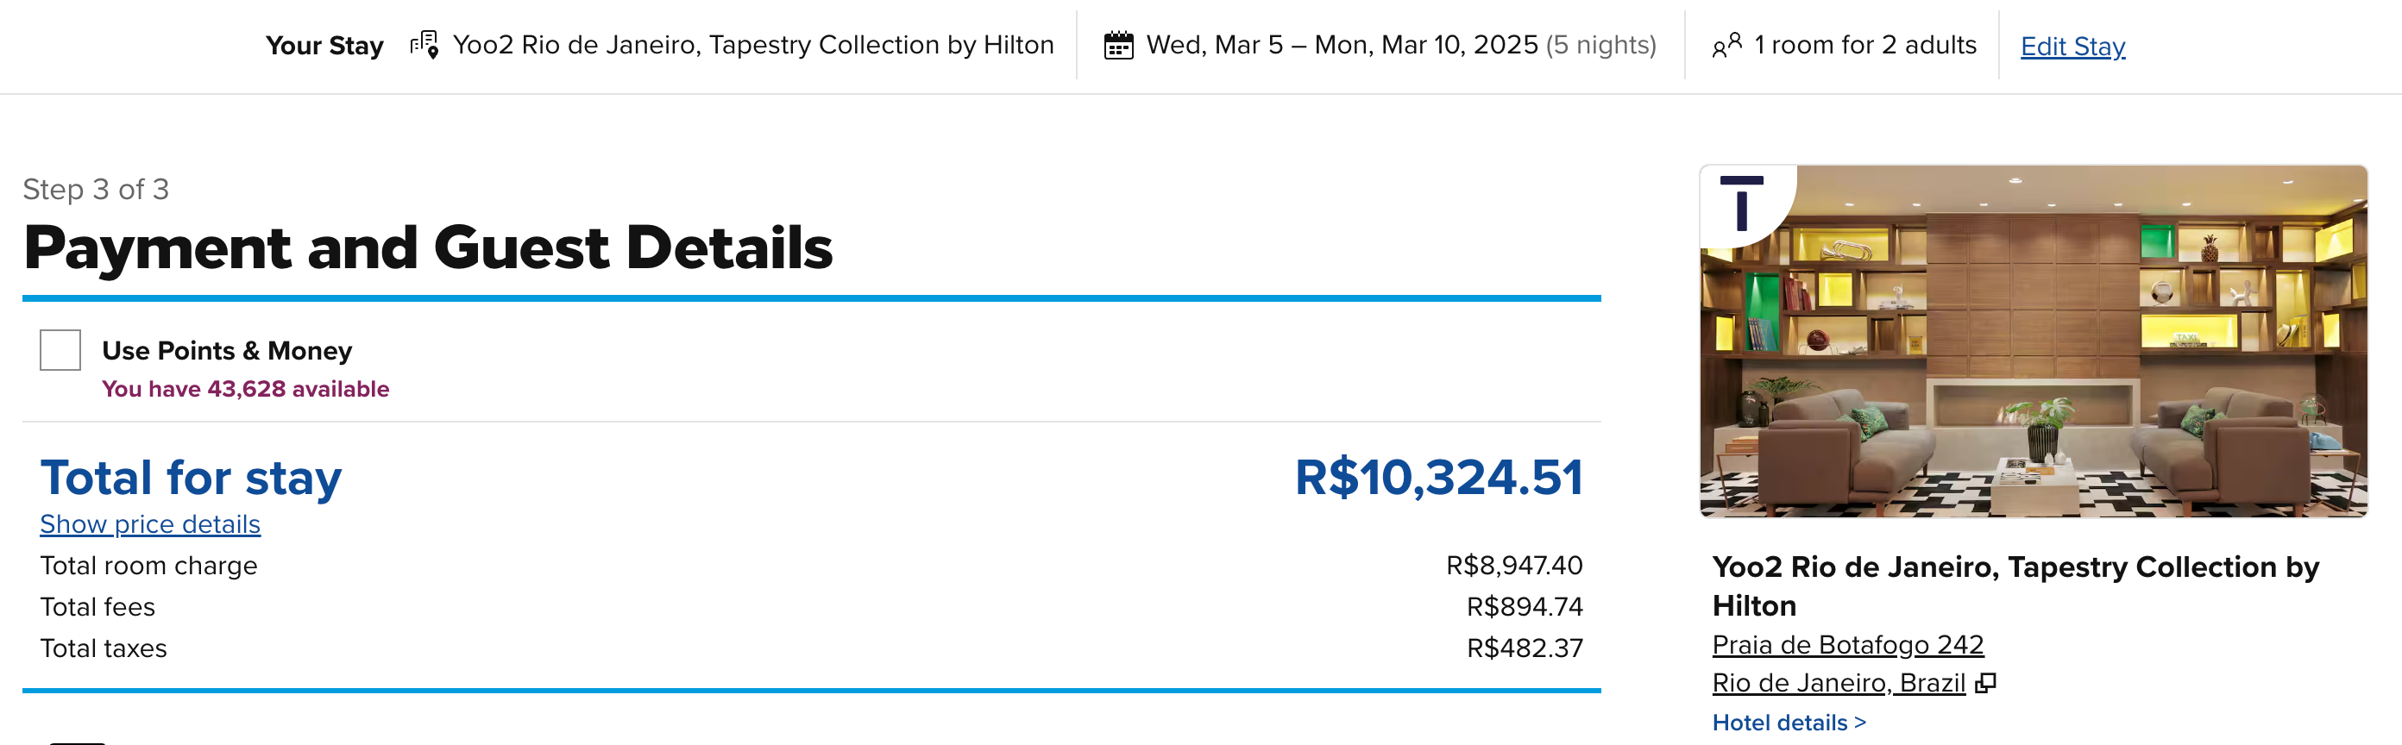
Task: Click the Total room charge amount R$8,947.40
Action: [1513, 565]
